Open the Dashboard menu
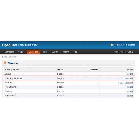 click(9, 52)
